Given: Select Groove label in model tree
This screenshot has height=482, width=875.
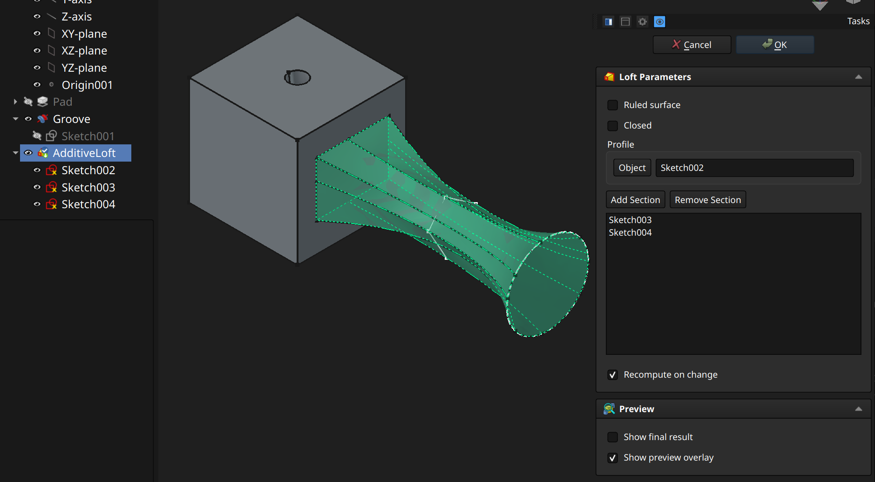Looking at the screenshot, I should pos(72,119).
